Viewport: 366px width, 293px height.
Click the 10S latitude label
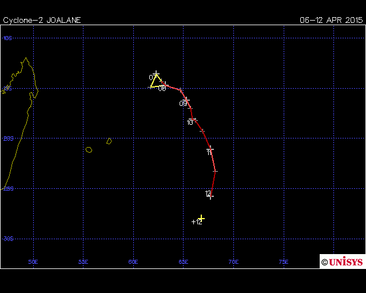(7, 38)
